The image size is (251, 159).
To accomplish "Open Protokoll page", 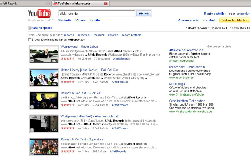I will click(x=209, y=20).
